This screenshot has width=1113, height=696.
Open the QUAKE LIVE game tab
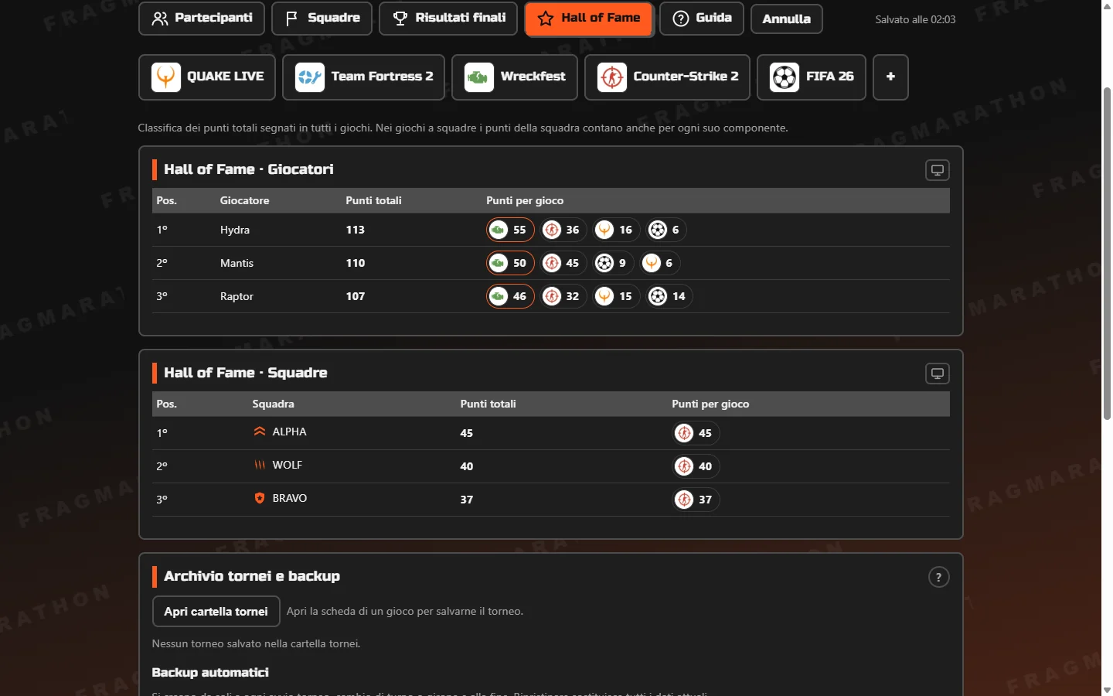point(207,77)
